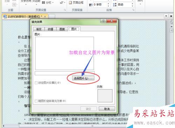Image resolution: width=175 pixels, height=128 pixels.
Task: Click the browse object icon above the scrollbar
Action: [x=171, y=23]
